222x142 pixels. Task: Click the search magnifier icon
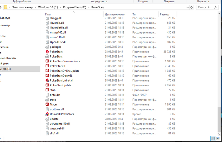[215, 7]
